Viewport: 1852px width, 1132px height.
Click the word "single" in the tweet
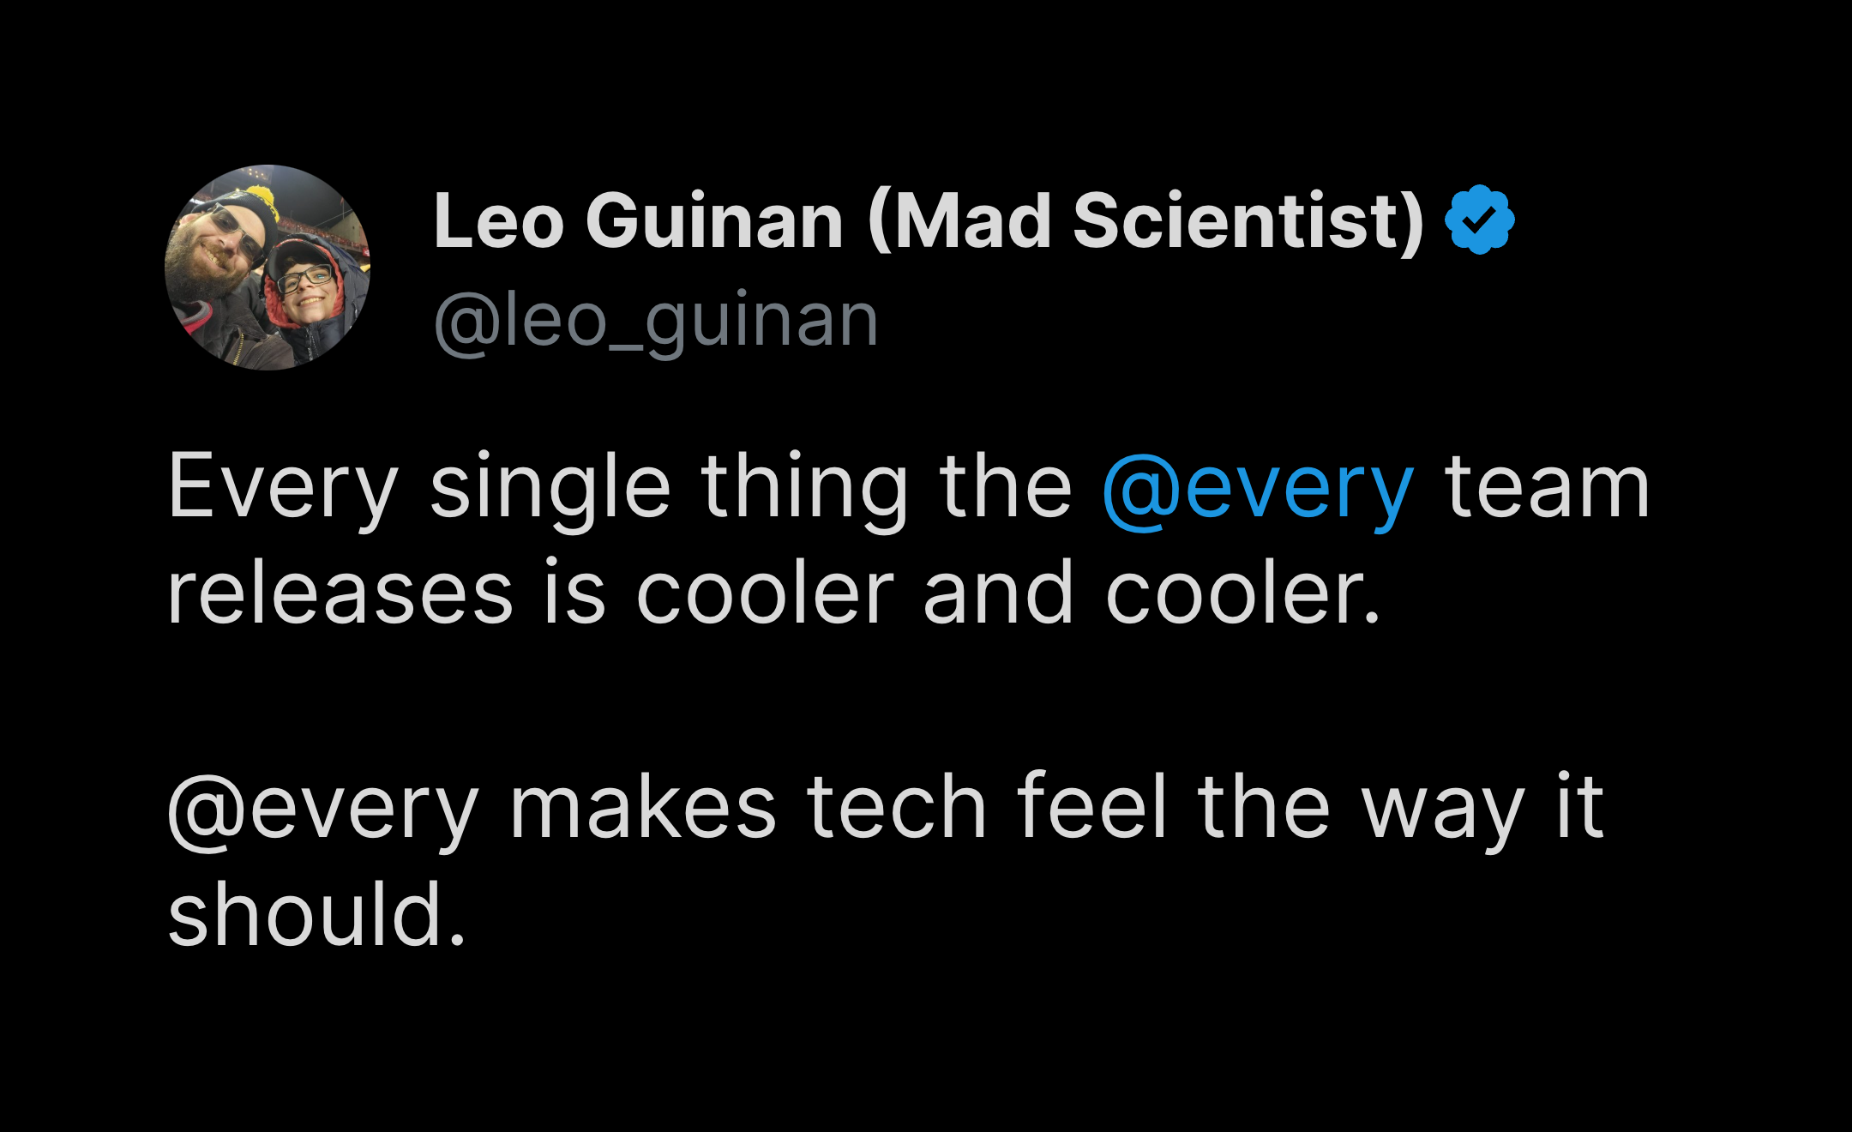[550, 489]
